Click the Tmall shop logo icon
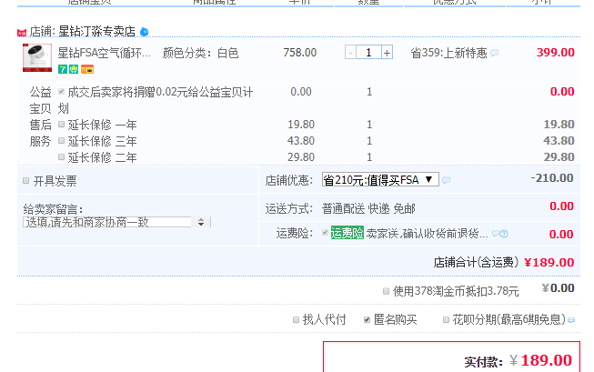The height and width of the screenshot is (372, 594). pyautogui.click(x=22, y=33)
